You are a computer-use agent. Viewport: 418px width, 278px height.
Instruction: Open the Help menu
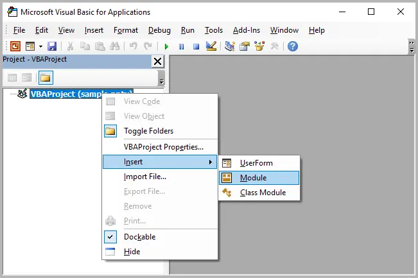pos(317,30)
